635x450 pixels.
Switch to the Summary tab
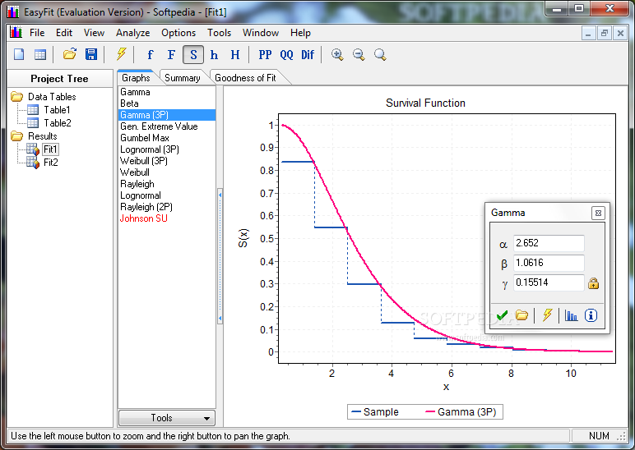(183, 78)
